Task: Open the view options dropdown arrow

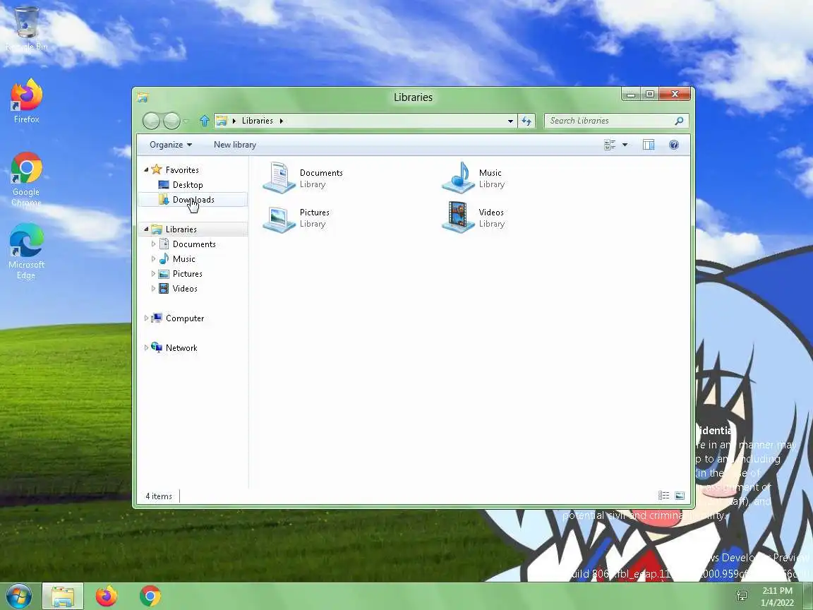Action: pos(625,145)
